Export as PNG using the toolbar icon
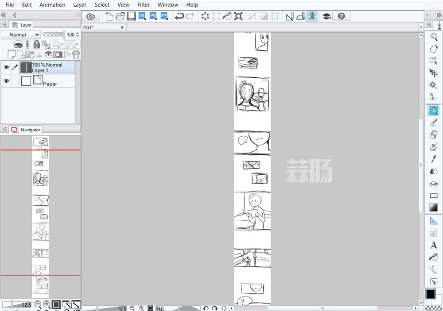Screen dimensions: 443x311 click(153, 16)
